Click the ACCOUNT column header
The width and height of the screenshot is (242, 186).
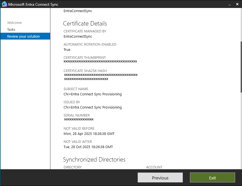click(154, 167)
